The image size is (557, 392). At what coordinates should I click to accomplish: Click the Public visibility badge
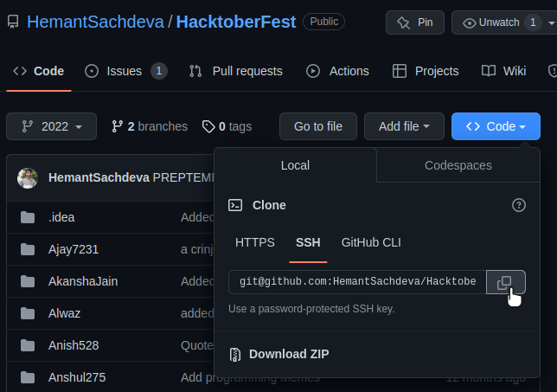[324, 22]
